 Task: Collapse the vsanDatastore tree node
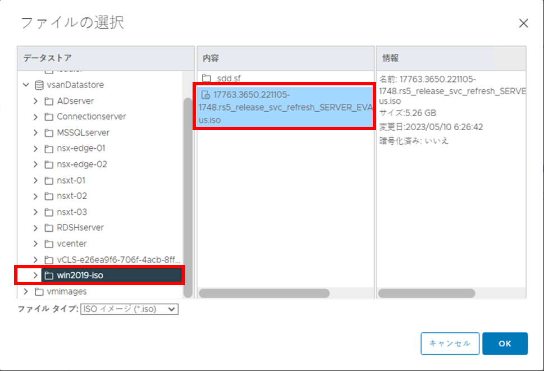click(26, 85)
